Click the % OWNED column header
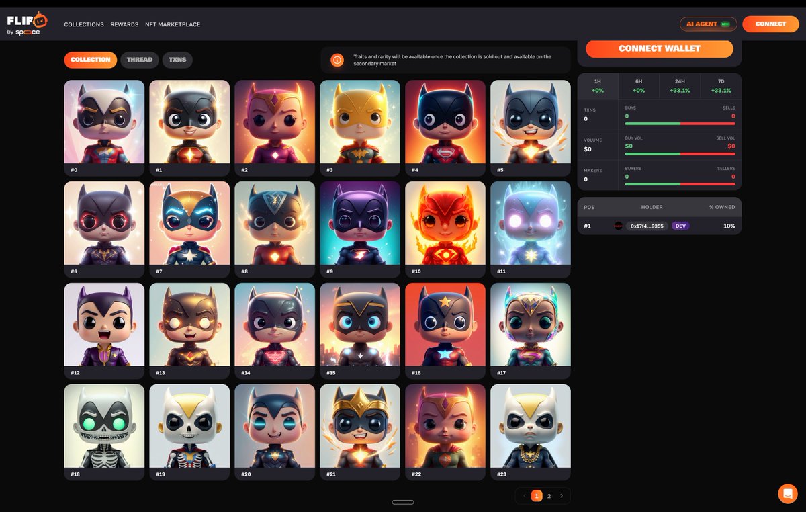Screen dimensions: 806x512 [722, 207]
